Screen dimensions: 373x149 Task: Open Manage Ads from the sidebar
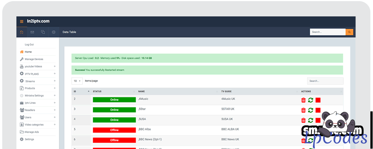(x=31, y=132)
